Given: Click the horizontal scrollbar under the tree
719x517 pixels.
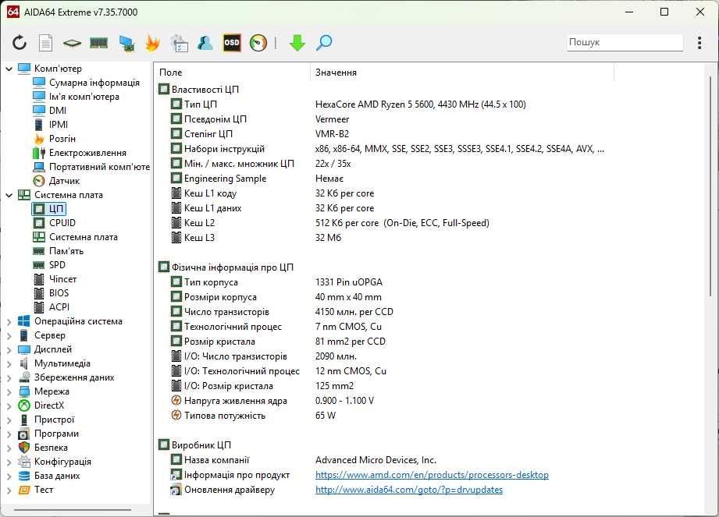Looking at the screenshot, I should (73, 510).
